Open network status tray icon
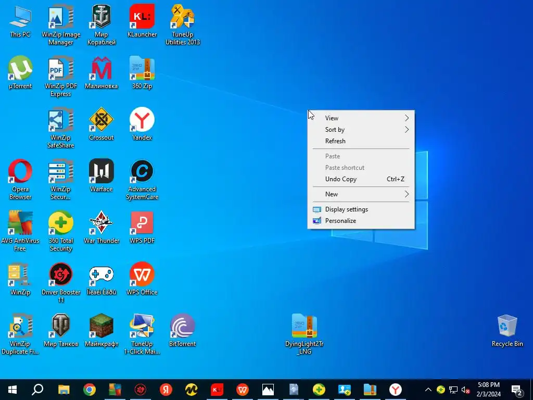533x400 pixels. [x=453, y=390]
